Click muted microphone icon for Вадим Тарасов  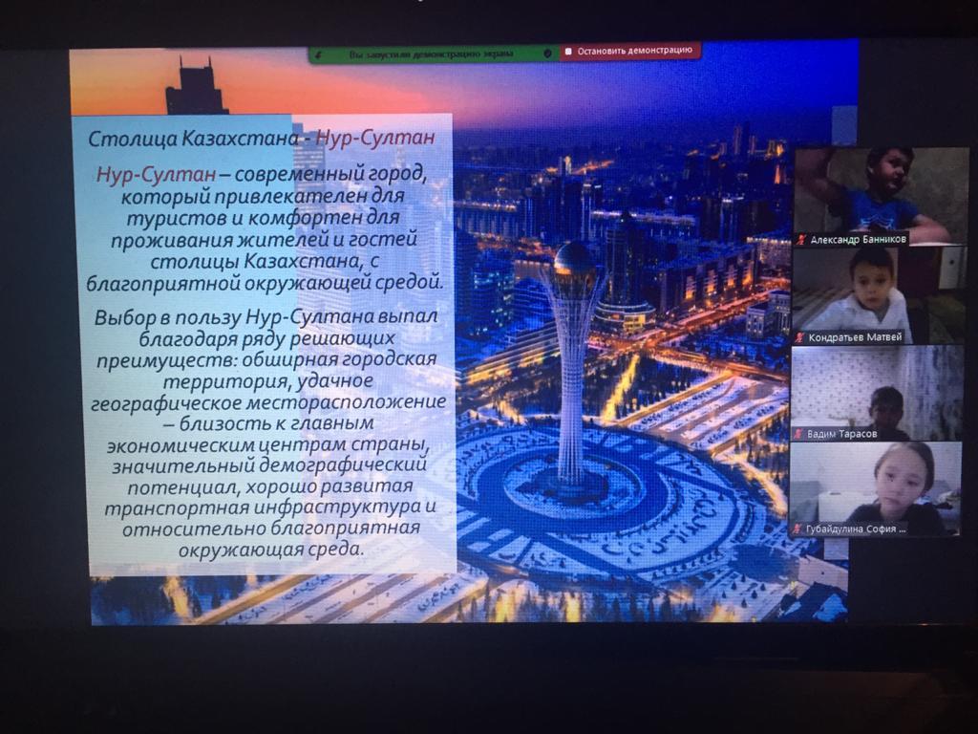(x=798, y=434)
